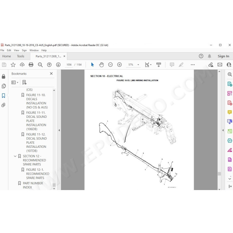This screenshot has height=233, width=233.
Task: Open more tools ellipsis
Action: tap(193, 65)
